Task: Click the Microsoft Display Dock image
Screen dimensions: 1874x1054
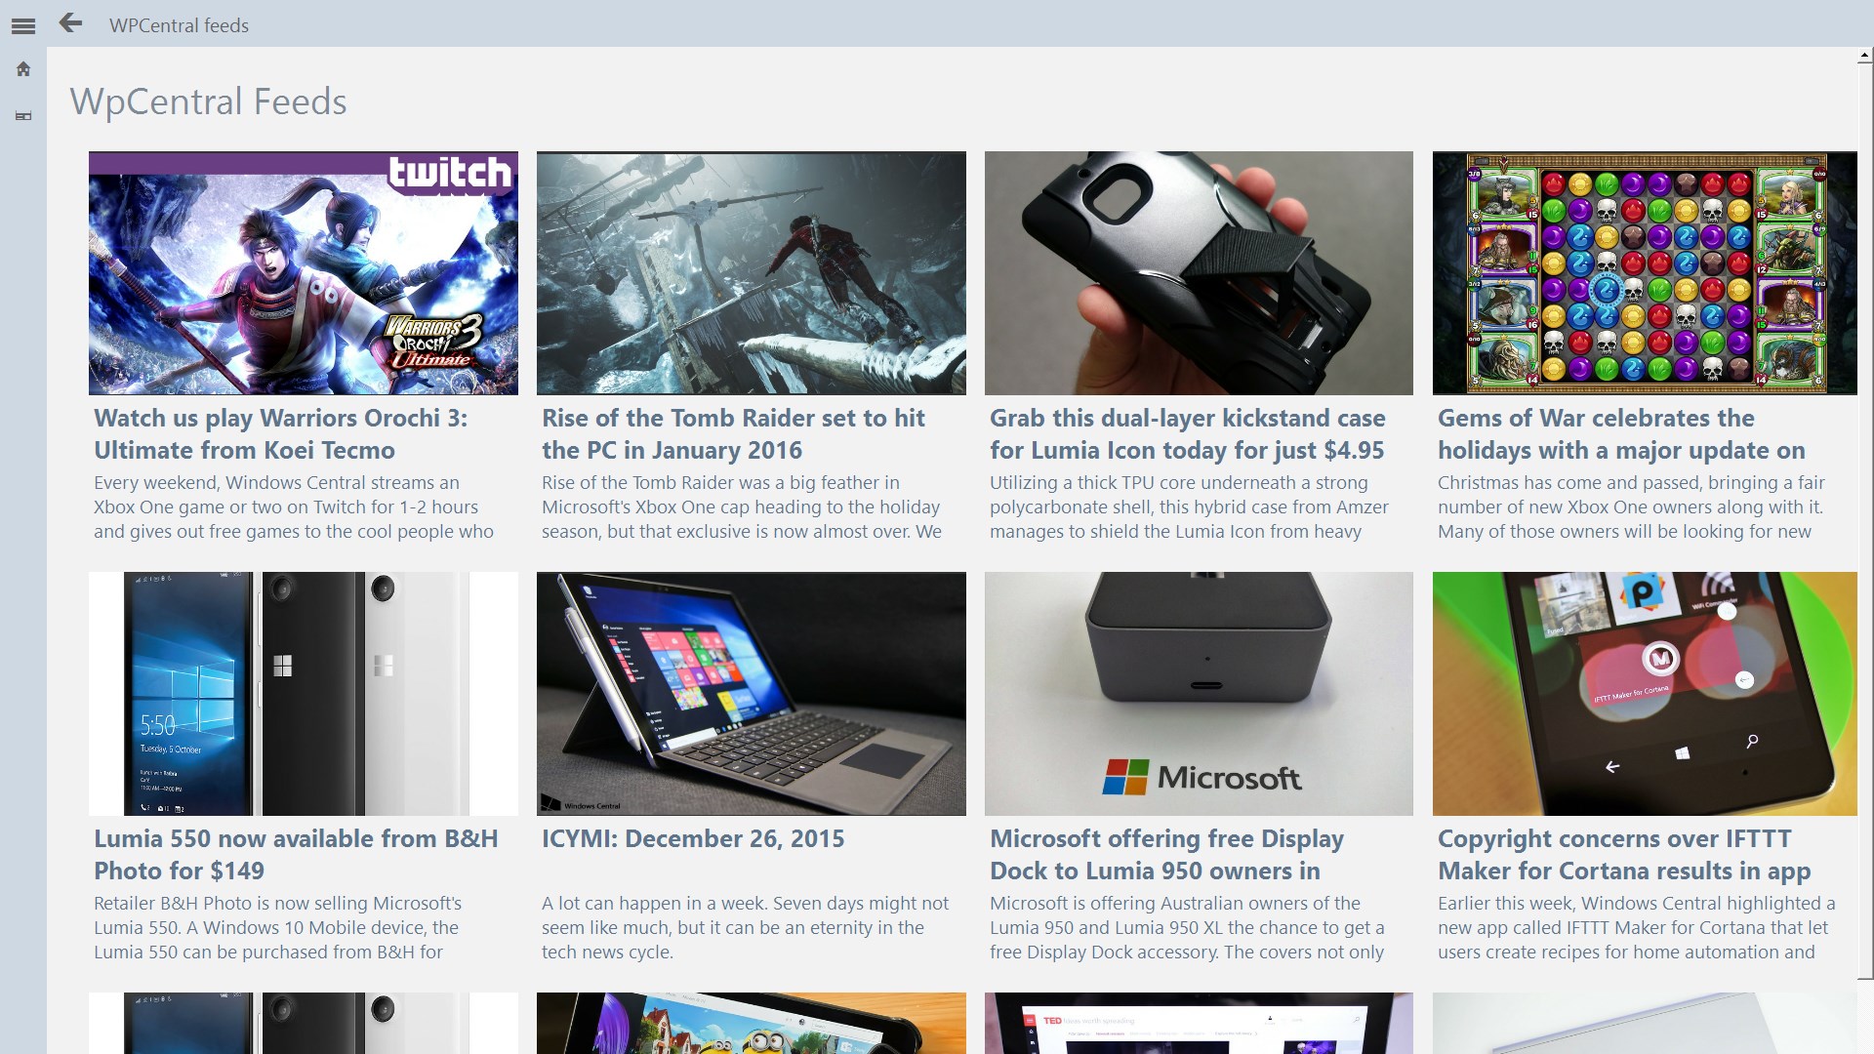Action: [1199, 693]
